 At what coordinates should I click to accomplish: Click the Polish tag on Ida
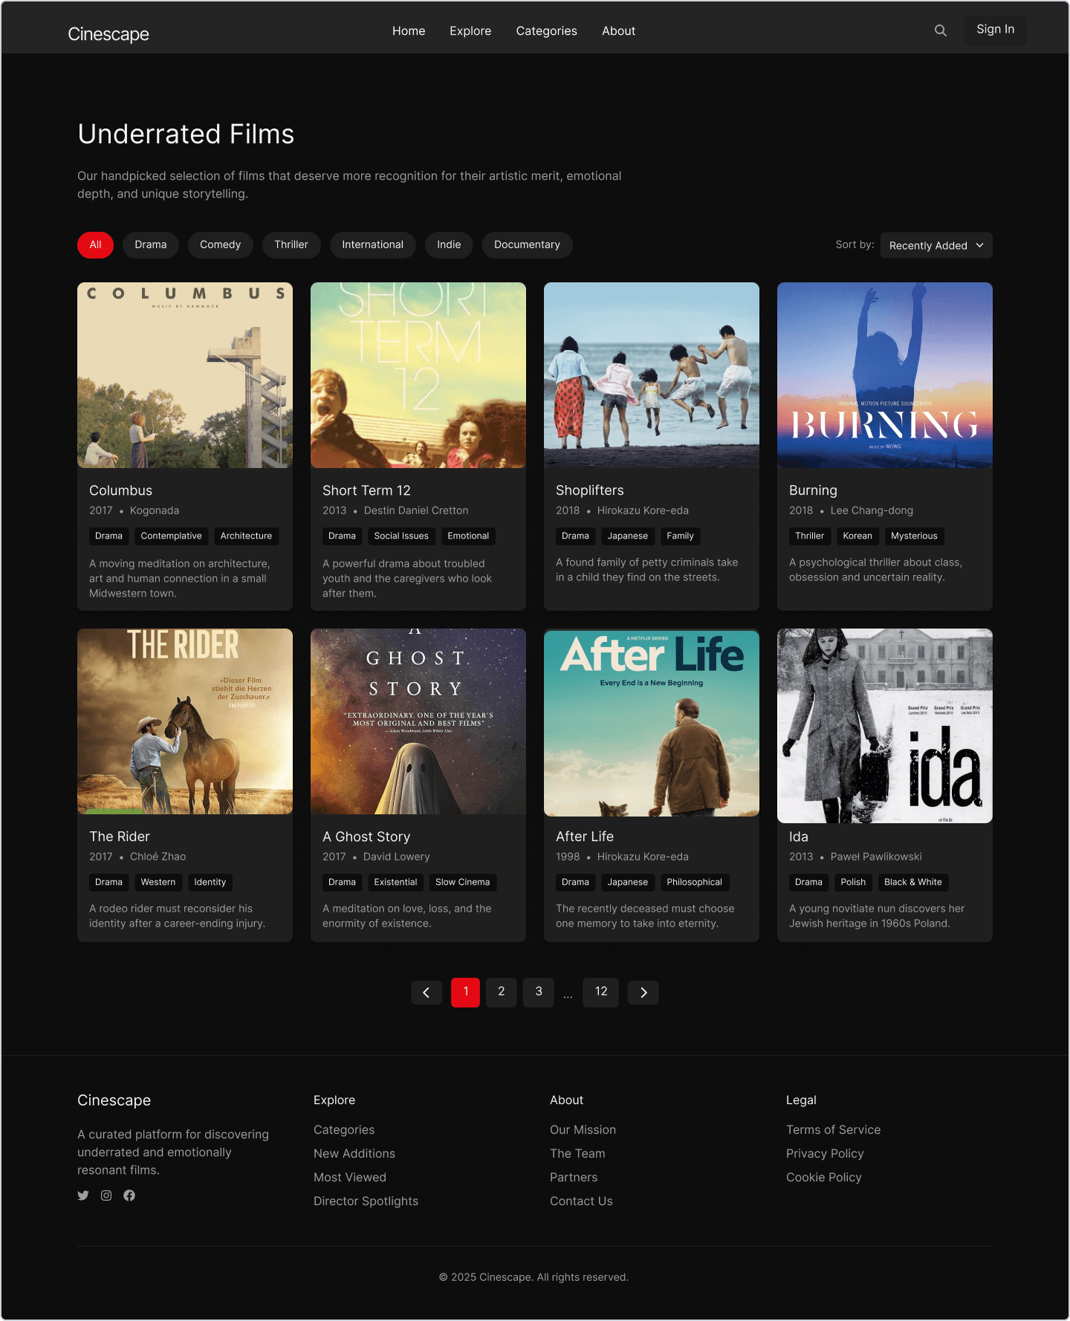(x=853, y=883)
